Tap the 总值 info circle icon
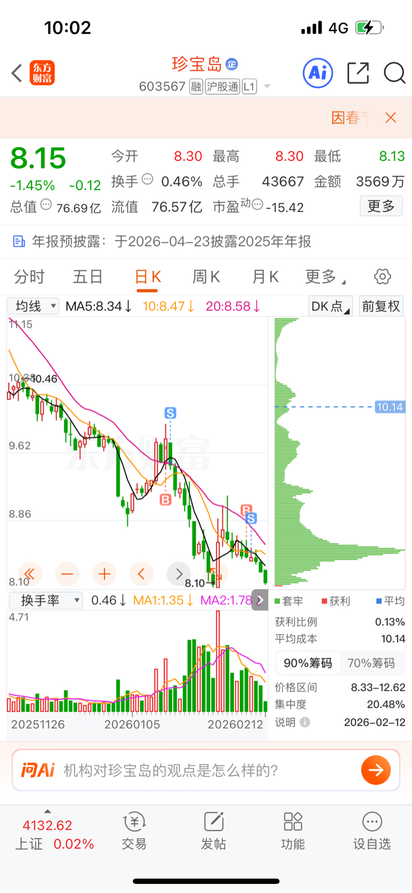This screenshot has width=412, height=893. tap(46, 205)
